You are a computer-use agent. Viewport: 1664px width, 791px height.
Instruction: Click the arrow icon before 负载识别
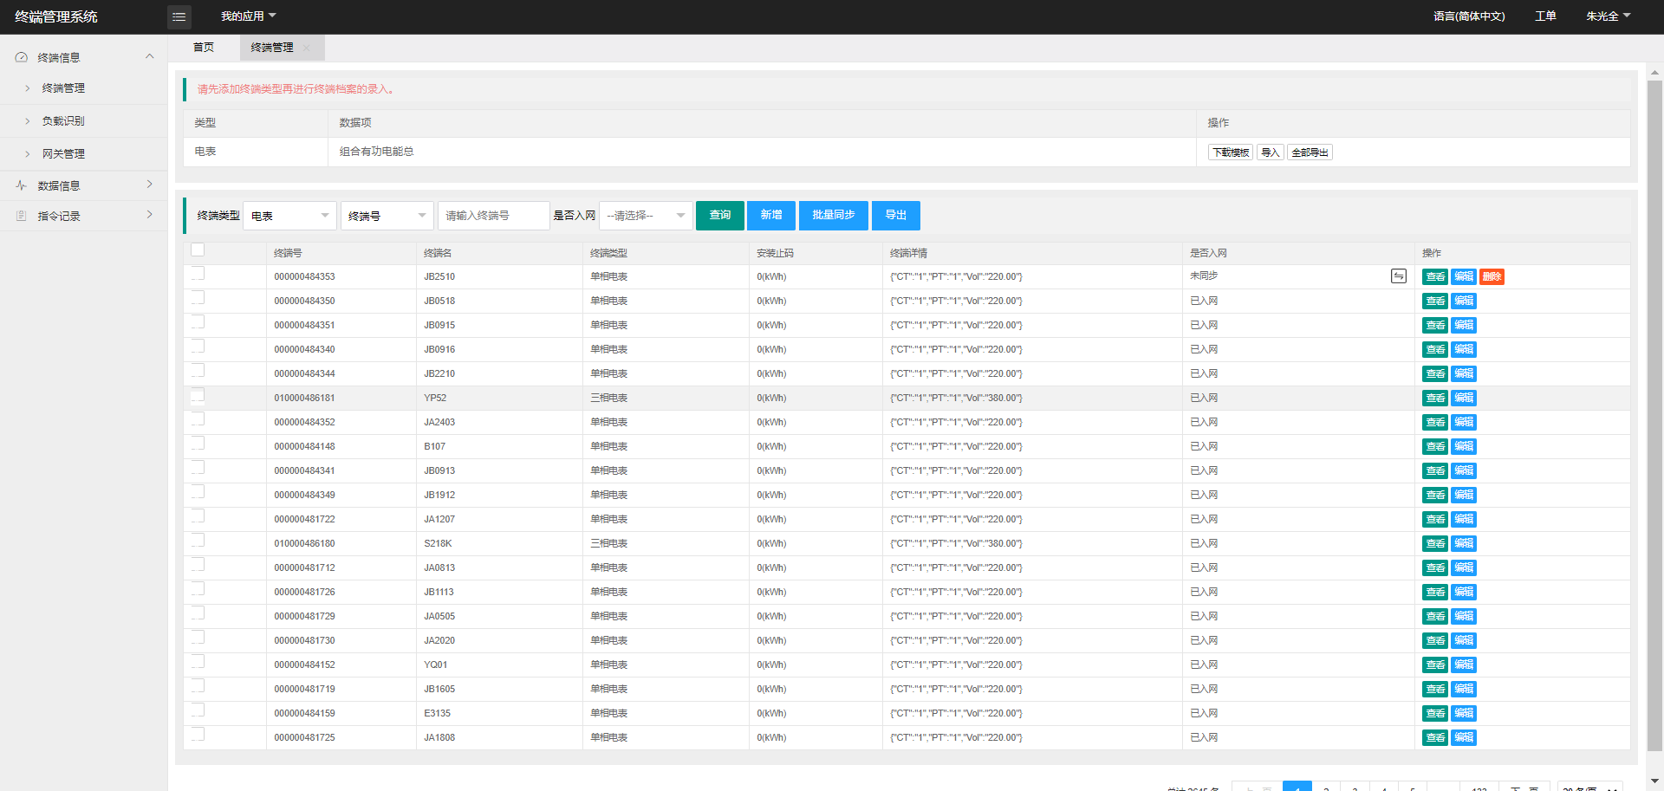(x=28, y=121)
